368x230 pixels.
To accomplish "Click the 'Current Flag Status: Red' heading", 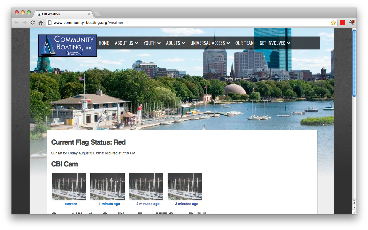I will pos(88,142).
